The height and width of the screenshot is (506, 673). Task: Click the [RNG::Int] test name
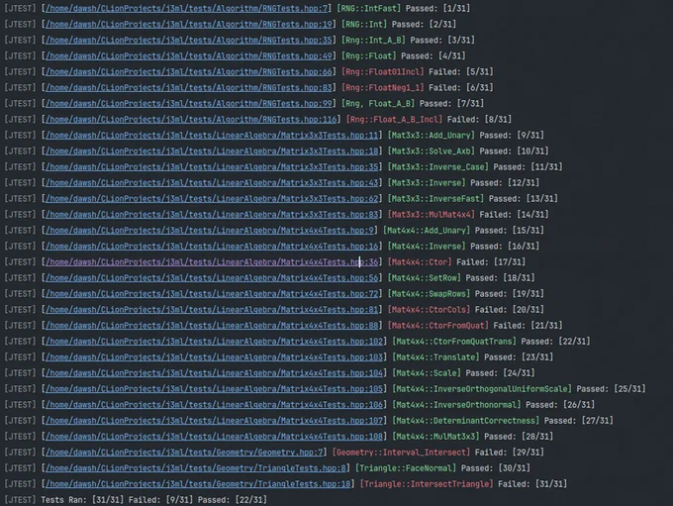[x=364, y=24]
